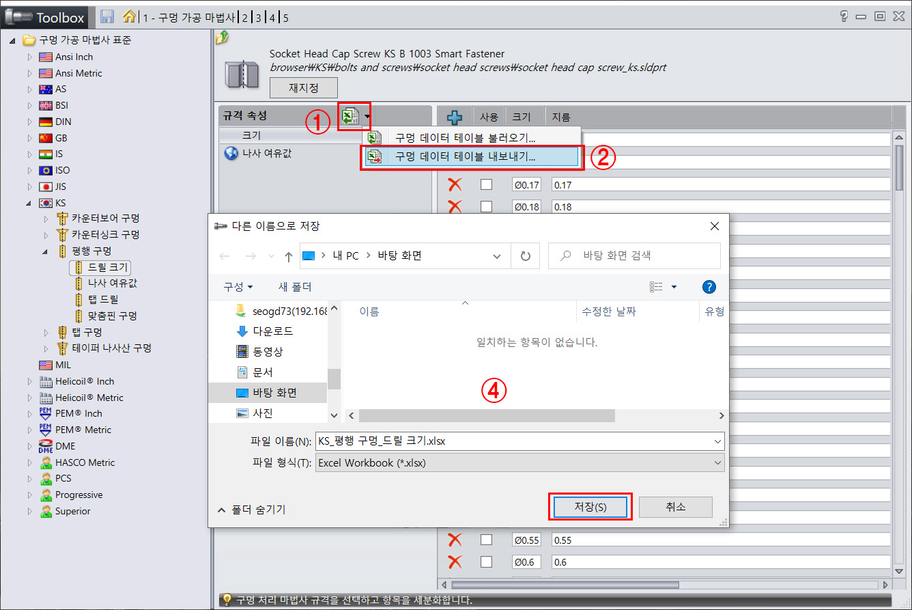
Task: Check the 사용 box for size Ø0.55
Action: coord(486,539)
